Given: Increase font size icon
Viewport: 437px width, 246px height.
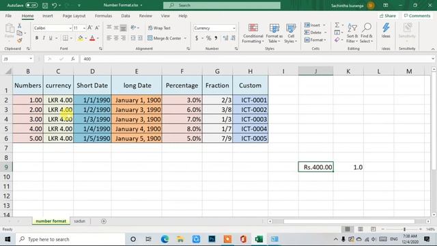Looking at the screenshot, I should (x=89, y=27).
